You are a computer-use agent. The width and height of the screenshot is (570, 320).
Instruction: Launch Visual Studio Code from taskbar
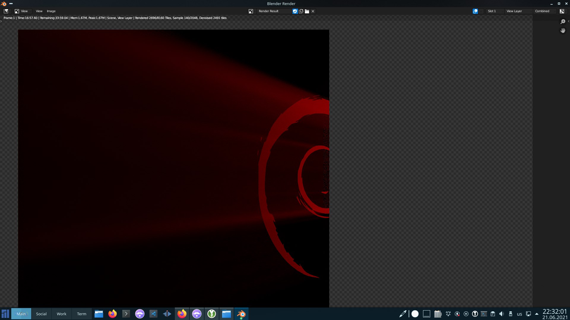click(153, 314)
